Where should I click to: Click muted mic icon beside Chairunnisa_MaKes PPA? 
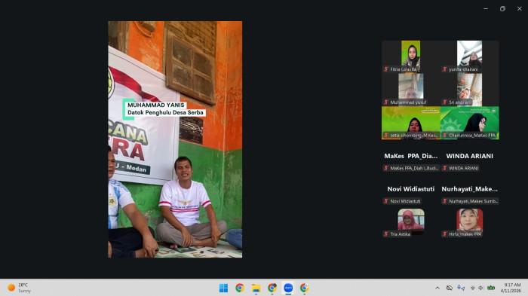[444, 136]
